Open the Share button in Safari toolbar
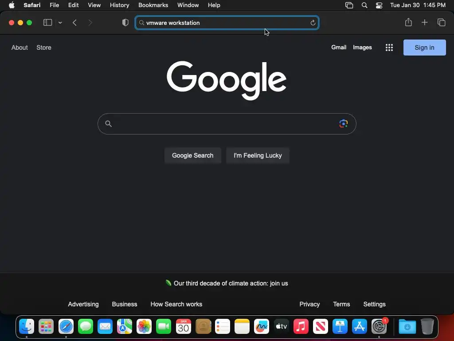Image resolution: width=454 pixels, height=341 pixels. click(x=408, y=22)
